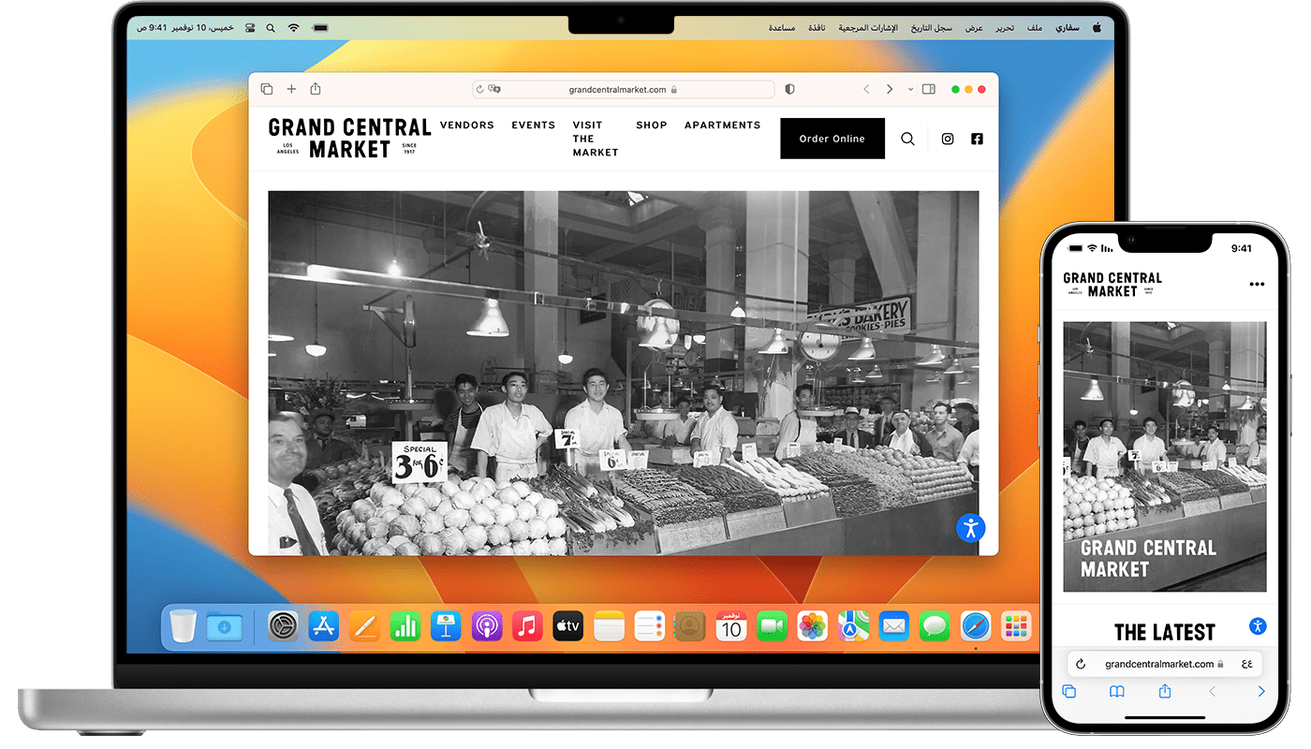Open the ملف menu

tap(1035, 28)
